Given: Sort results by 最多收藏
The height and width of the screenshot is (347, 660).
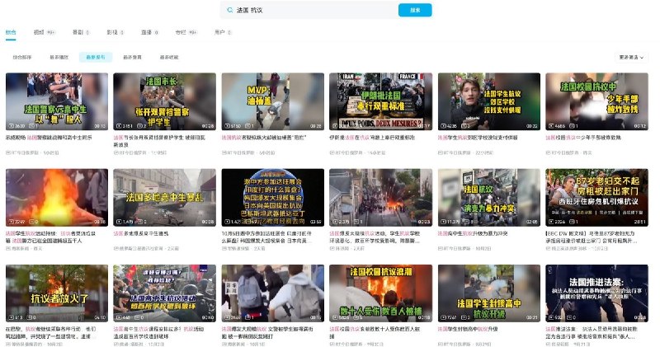Looking at the screenshot, I should tap(169, 57).
